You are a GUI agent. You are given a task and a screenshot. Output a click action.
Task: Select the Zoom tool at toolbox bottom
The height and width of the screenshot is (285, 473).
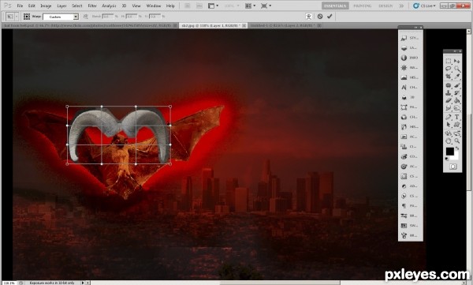457,141
